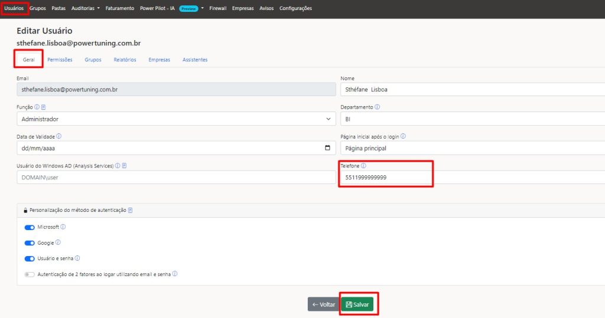Open the documentation icon beside Função label

(x=43, y=107)
